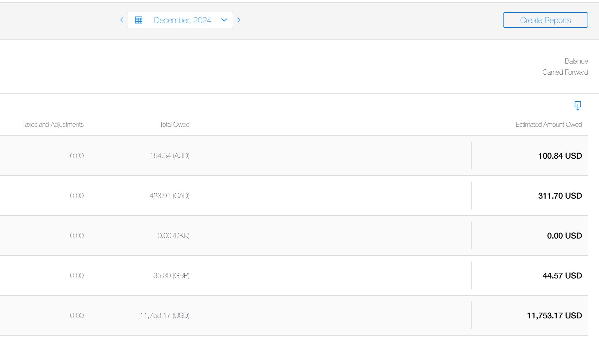599x337 pixels.
Task: Click the Balance Carried Forward label
Action: pos(565,67)
